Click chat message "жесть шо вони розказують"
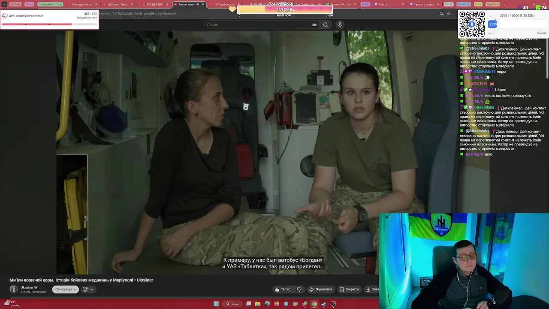 508,96
